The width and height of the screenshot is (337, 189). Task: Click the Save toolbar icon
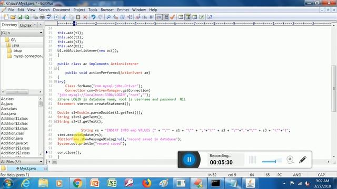coord(20,17)
